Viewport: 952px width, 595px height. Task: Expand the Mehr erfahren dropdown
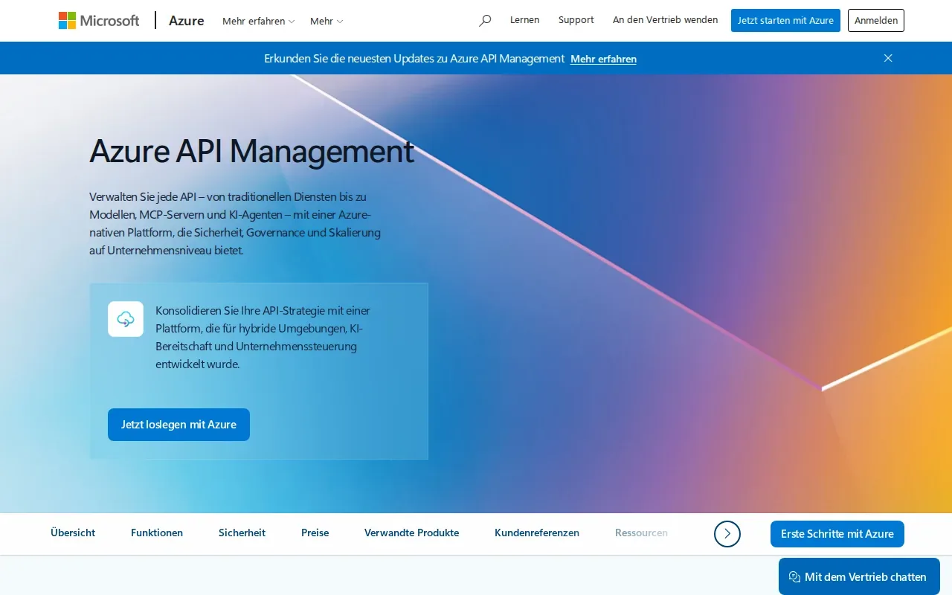pos(258,21)
